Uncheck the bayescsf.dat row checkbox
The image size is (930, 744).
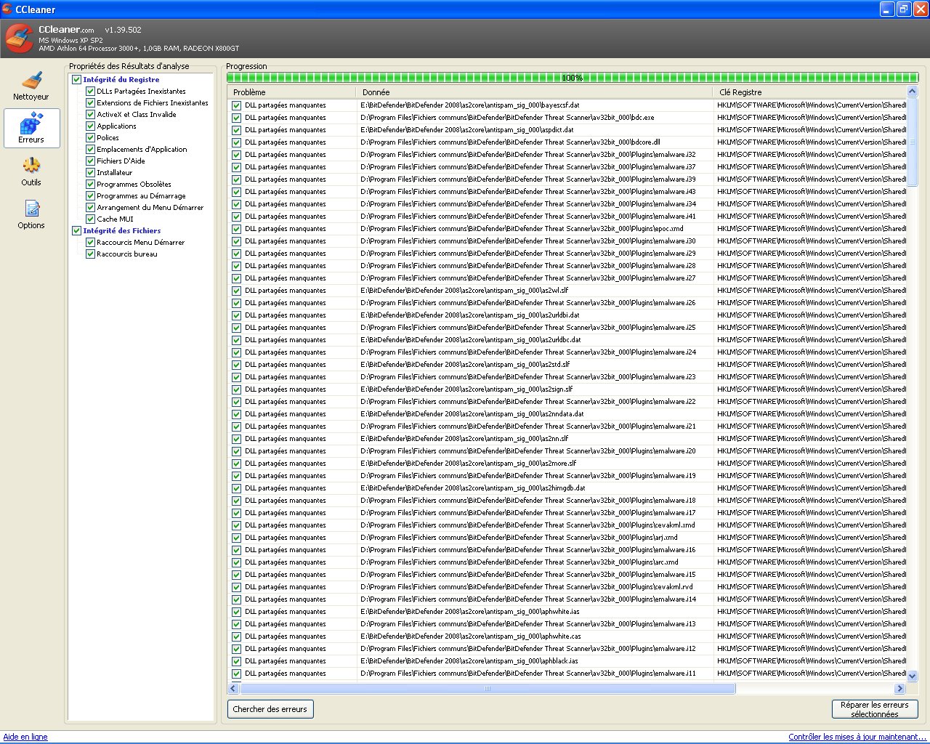point(236,105)
